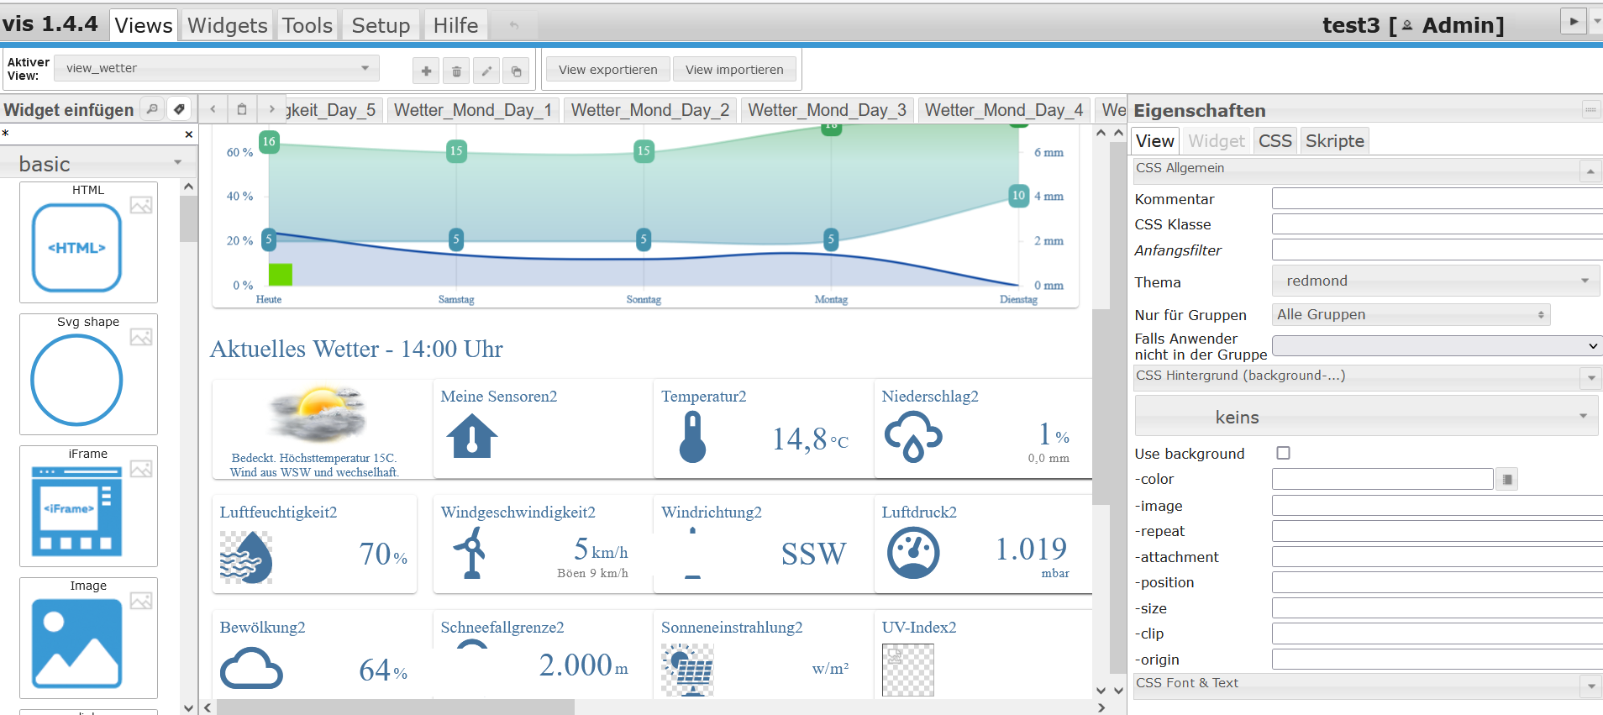Click the duplicate view copy icon

click(516, 71)
